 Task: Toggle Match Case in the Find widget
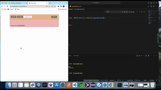pos(123,12)
